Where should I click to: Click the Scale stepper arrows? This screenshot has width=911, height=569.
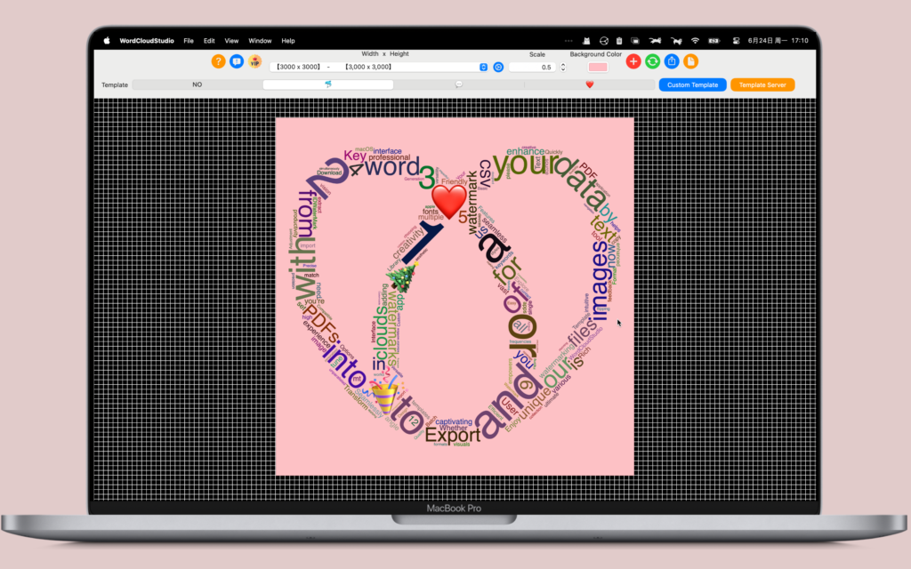(563, 68)
